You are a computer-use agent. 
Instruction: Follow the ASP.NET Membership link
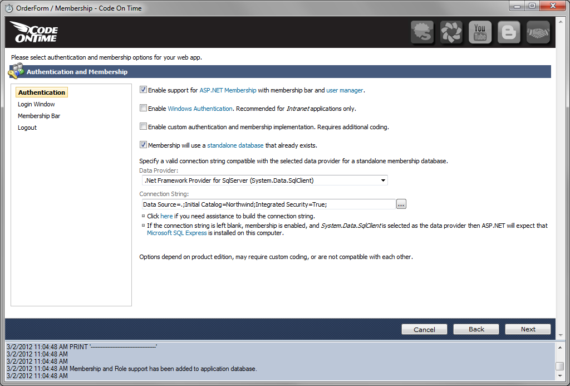coord(228,90)
